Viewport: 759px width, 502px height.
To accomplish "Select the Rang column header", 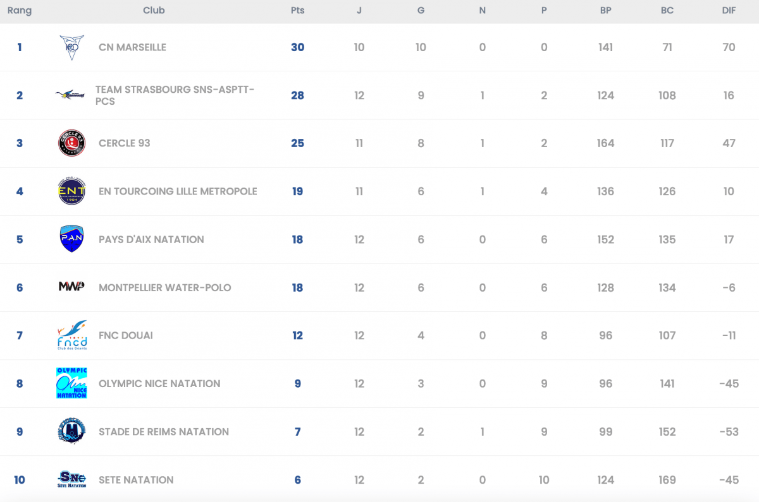I will [x=20, y=11].
